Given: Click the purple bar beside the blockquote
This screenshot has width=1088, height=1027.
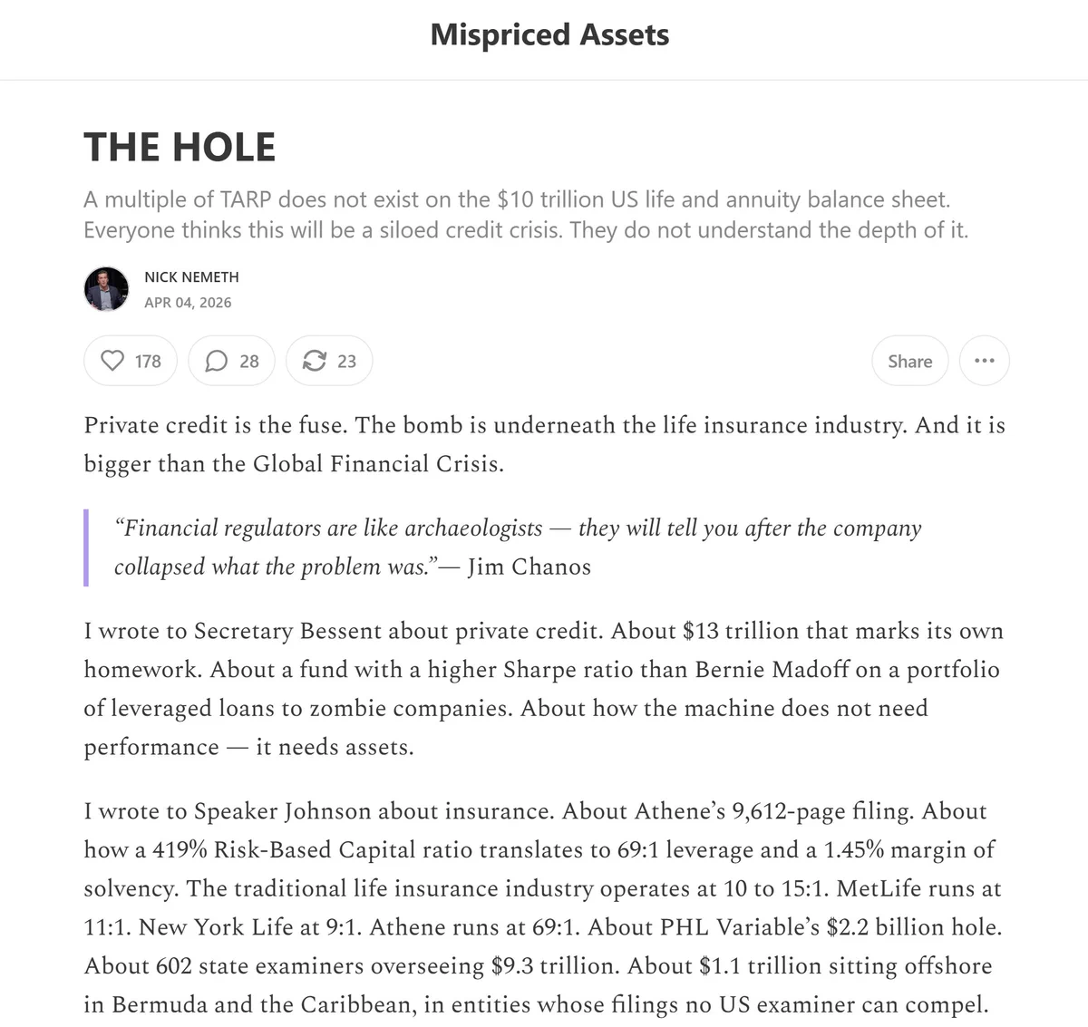Looking at the screenshot, I should pos(86,547).
